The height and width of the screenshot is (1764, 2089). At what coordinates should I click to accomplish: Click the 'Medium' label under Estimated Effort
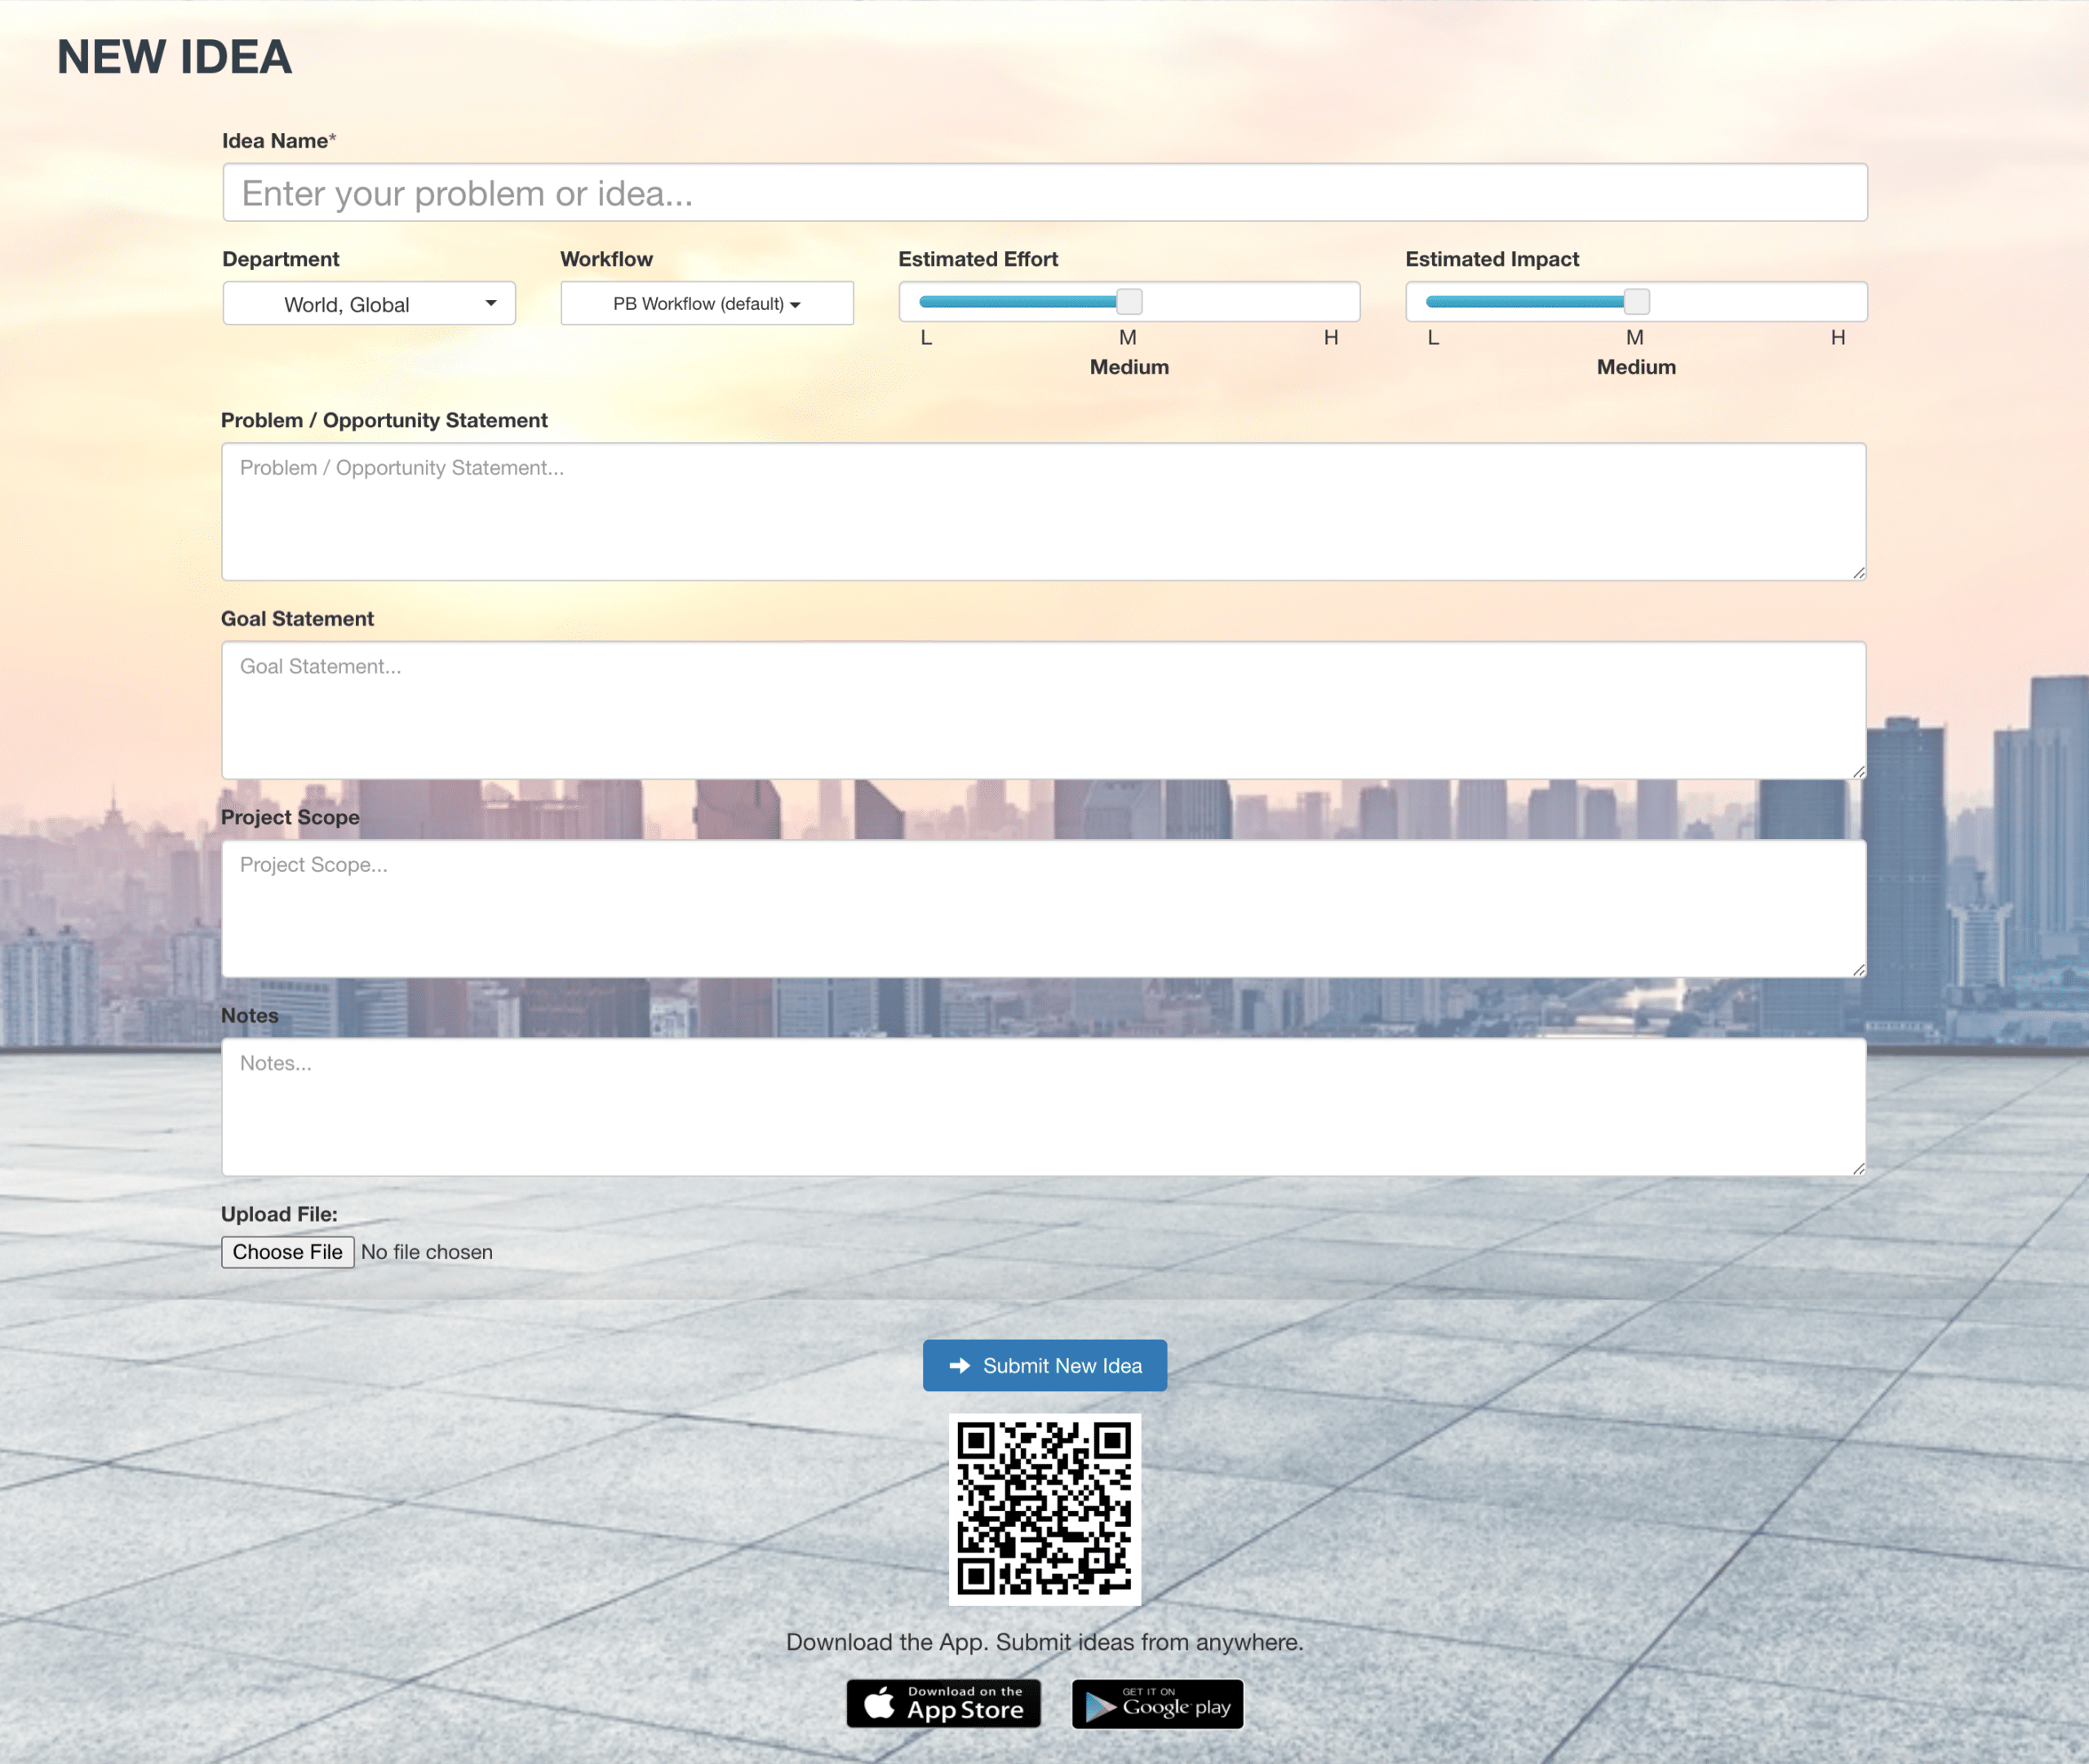(x=1129, y=367)
